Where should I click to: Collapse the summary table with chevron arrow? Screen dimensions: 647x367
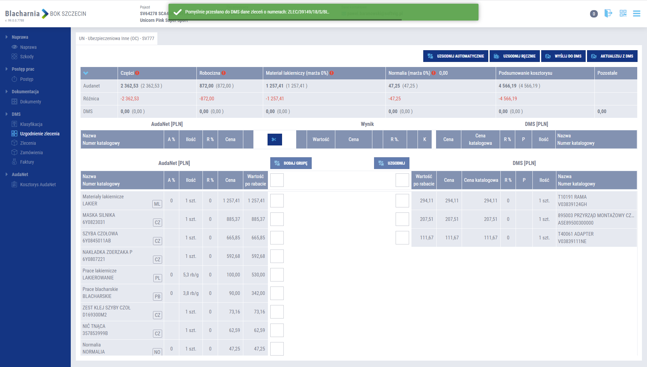click(86, 73)
